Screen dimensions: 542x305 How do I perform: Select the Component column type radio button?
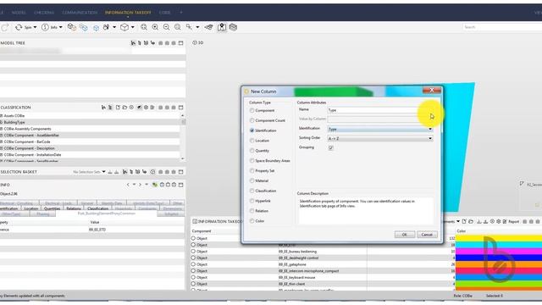[x=252, y=110]
